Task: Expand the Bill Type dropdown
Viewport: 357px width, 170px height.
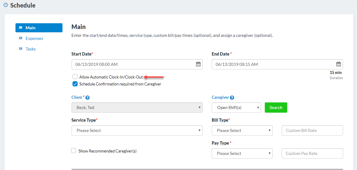Action: [242, 130]
